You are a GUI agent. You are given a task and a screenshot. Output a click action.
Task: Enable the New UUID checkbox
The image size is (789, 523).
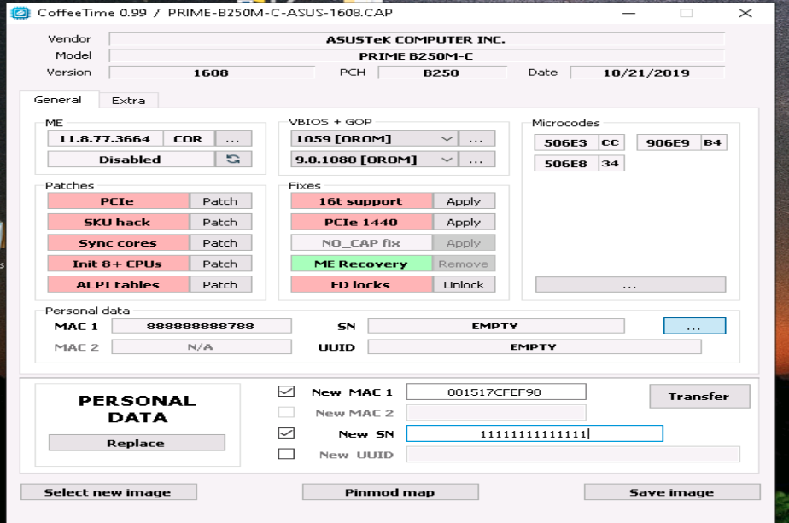pyautogui.click(x=286, y=454)
